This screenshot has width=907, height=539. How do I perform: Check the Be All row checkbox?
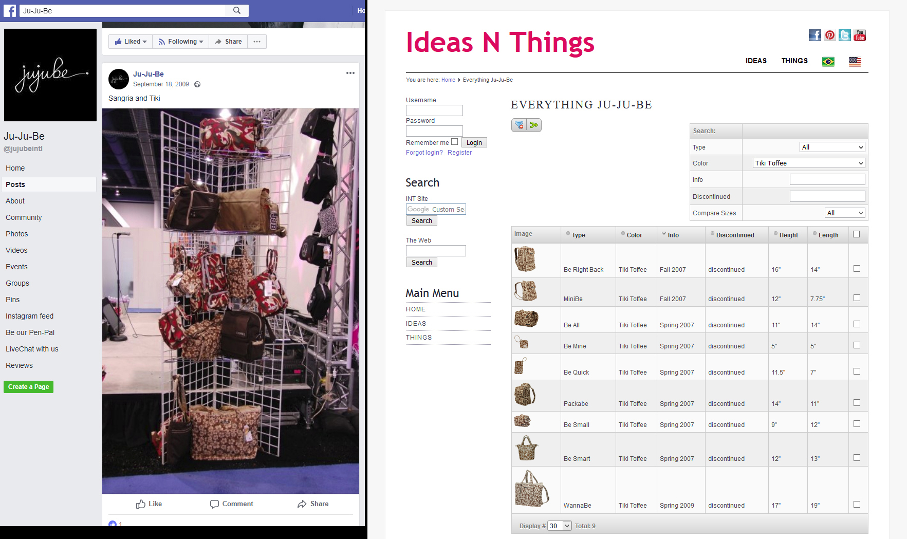[857, 324]
